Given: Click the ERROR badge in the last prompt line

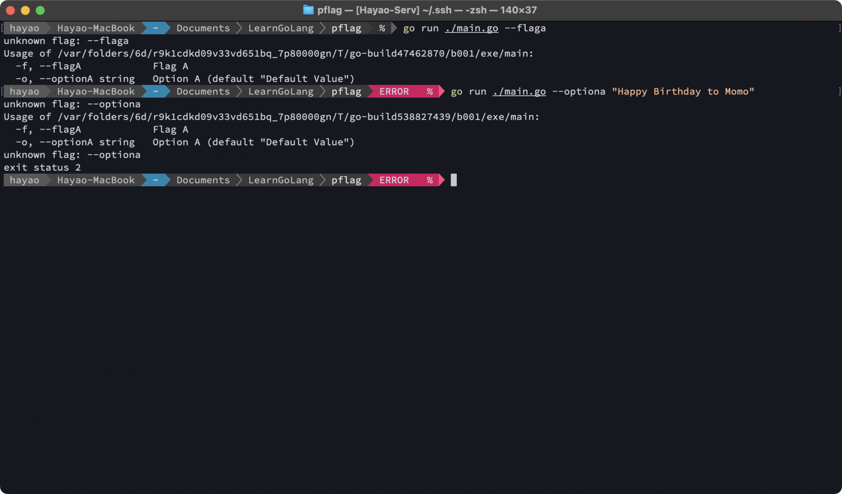Looking at the screenshot, I should pos(394,180).
